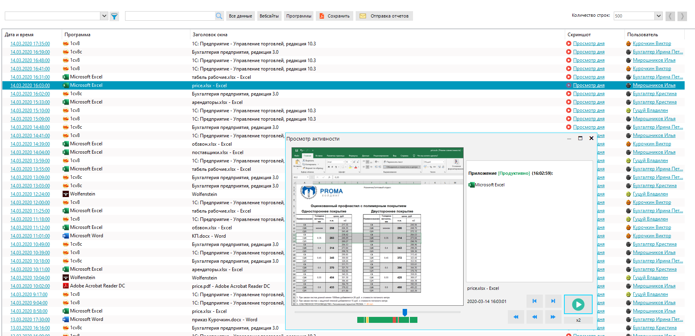Screen dimensions: 695x336
Task: Jump to first frame in activity viewer
Action: click(534, 301)
